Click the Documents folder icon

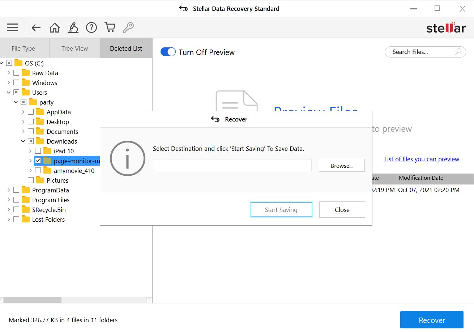(40, 131)
